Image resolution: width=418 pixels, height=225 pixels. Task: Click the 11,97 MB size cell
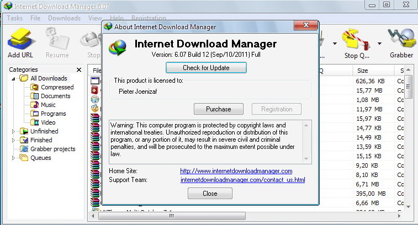[x=369, y=109]
